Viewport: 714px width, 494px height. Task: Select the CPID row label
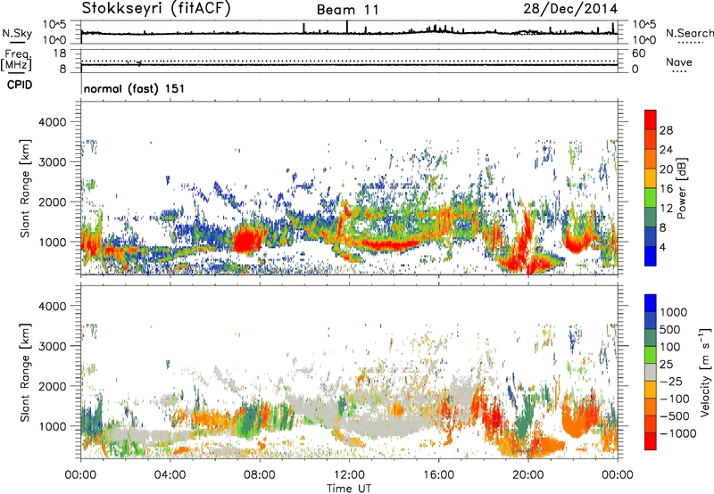click(x=20, y=85)
